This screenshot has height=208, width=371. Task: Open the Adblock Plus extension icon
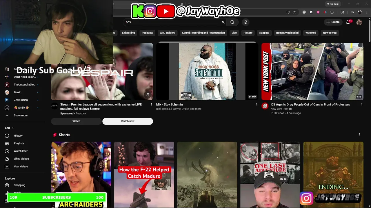pyautogui.click(x=304, y=12)
